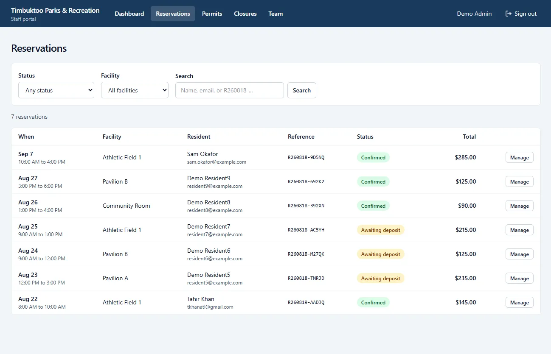Image resolution: width=551 pixels, height=354 pixels.
Task: Focus the reservation search input field
Action: pos(230,90)
